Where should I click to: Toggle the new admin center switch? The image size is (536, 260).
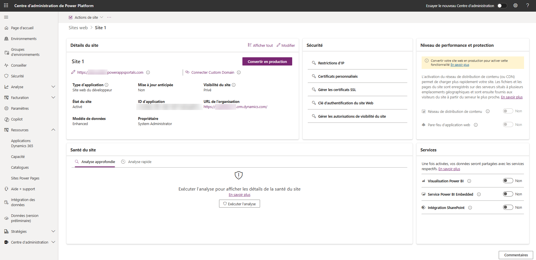(x=502, y=6)
